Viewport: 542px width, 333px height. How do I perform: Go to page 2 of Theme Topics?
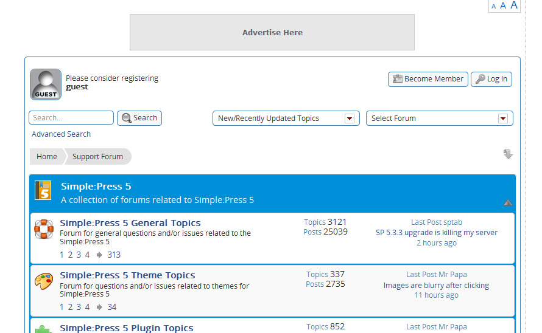coord(70,307)
